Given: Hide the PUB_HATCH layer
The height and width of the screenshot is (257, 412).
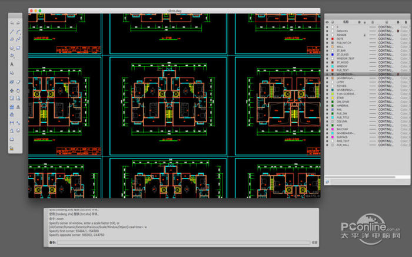Looking at the screenshot, I should click(x=327, y=43).
